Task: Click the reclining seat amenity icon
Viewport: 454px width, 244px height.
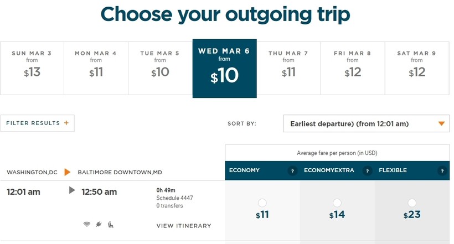Action: coord(110,224)
